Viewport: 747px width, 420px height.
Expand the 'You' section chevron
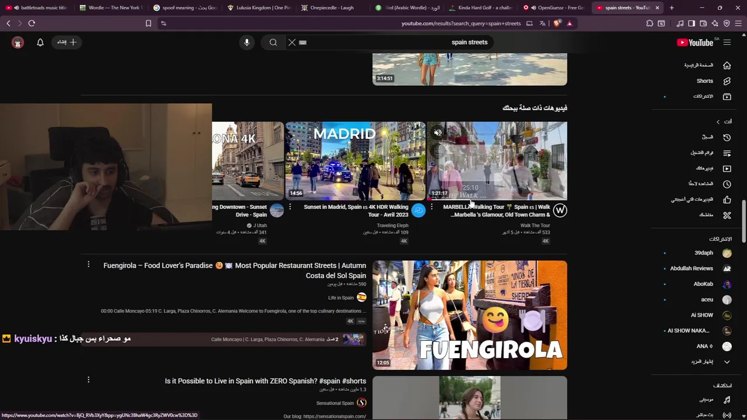click(x=718, y=121)
